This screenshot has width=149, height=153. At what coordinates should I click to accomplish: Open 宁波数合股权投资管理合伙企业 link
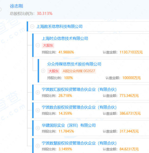click(79, 107)
